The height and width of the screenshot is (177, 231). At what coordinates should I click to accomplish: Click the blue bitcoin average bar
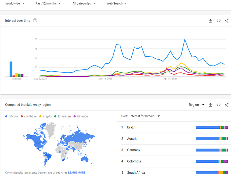(x=11, y=69)
